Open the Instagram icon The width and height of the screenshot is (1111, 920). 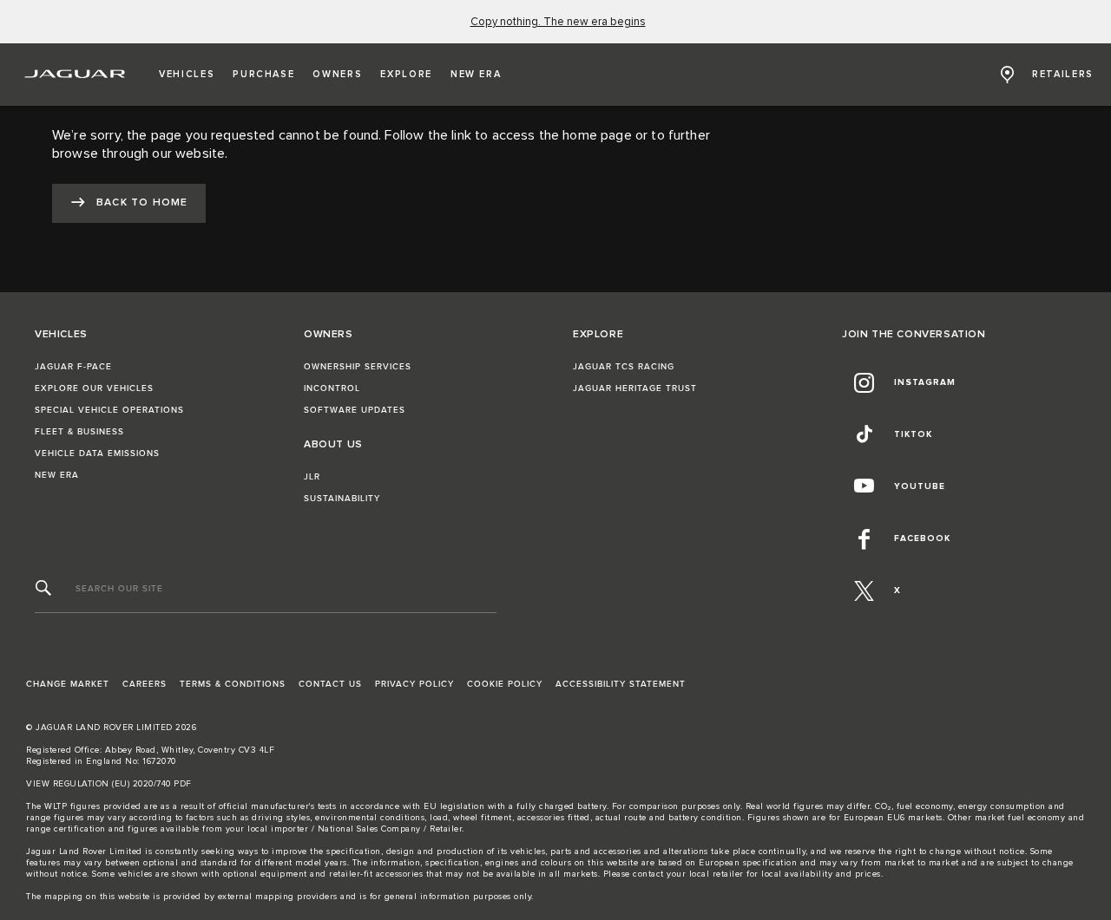pos(864,382)
